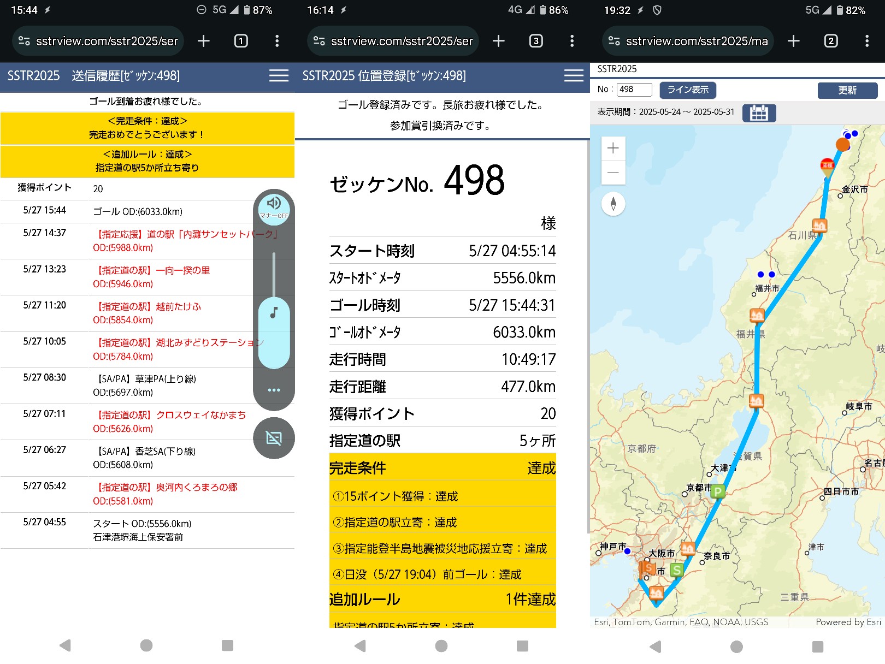This screenshot has width=885, height=664.
Task: Open tab switcher showing 3 tabs
Action: (536, 41)
